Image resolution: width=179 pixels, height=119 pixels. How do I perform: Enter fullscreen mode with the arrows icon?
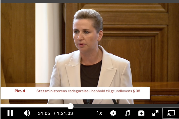pyautogui.click(x=155, y=113)
